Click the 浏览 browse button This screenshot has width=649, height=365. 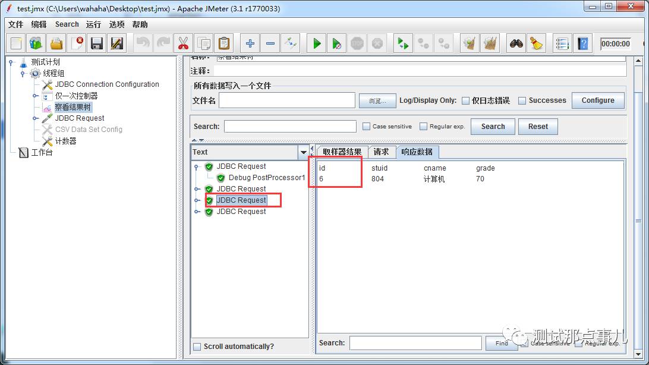377,100
